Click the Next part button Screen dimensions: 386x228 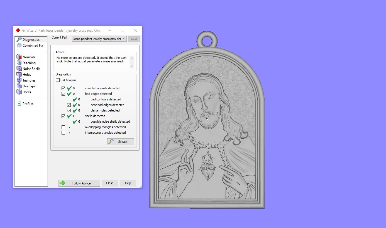coord(134,39)
